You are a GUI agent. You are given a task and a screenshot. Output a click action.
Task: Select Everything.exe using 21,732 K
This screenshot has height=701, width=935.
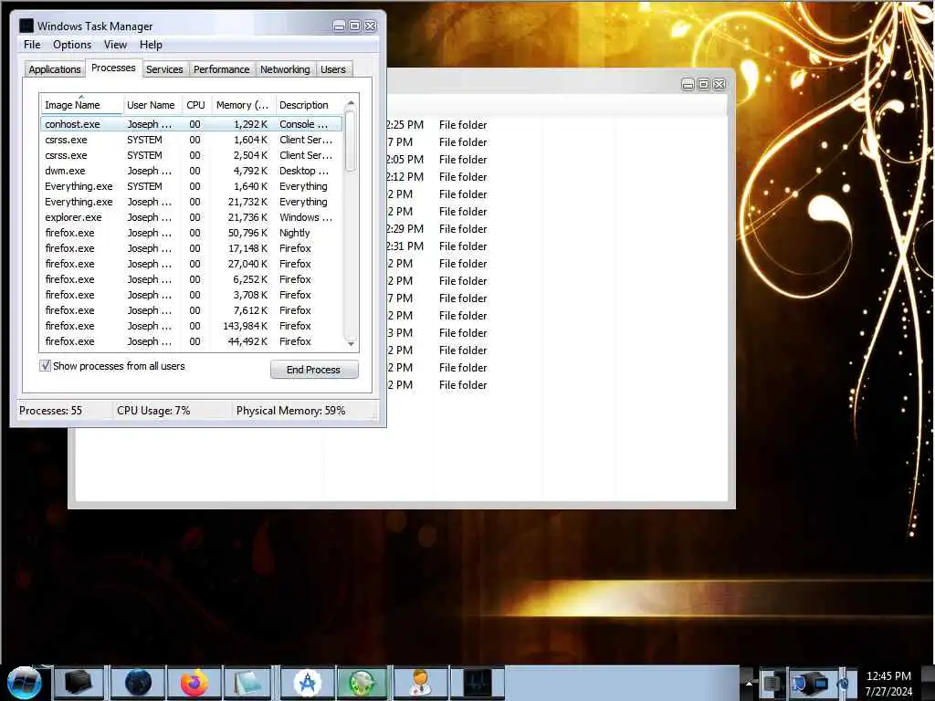192,202
